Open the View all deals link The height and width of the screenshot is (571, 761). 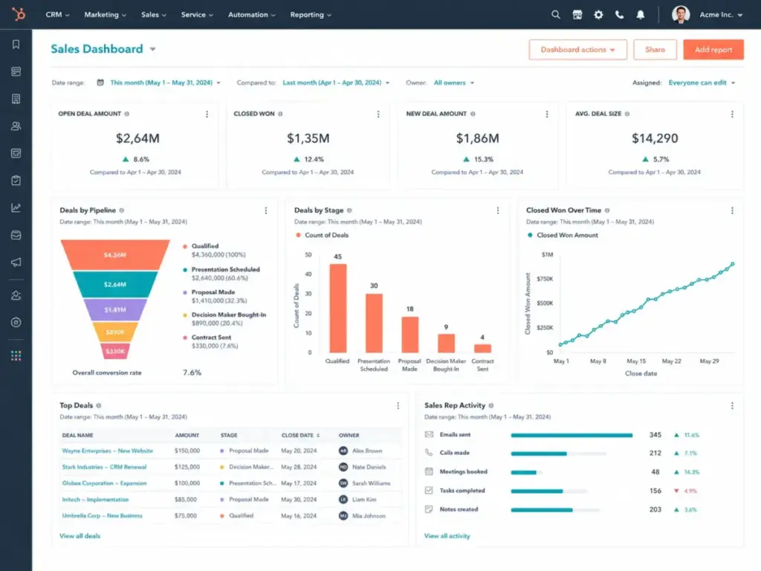[80, 536]
